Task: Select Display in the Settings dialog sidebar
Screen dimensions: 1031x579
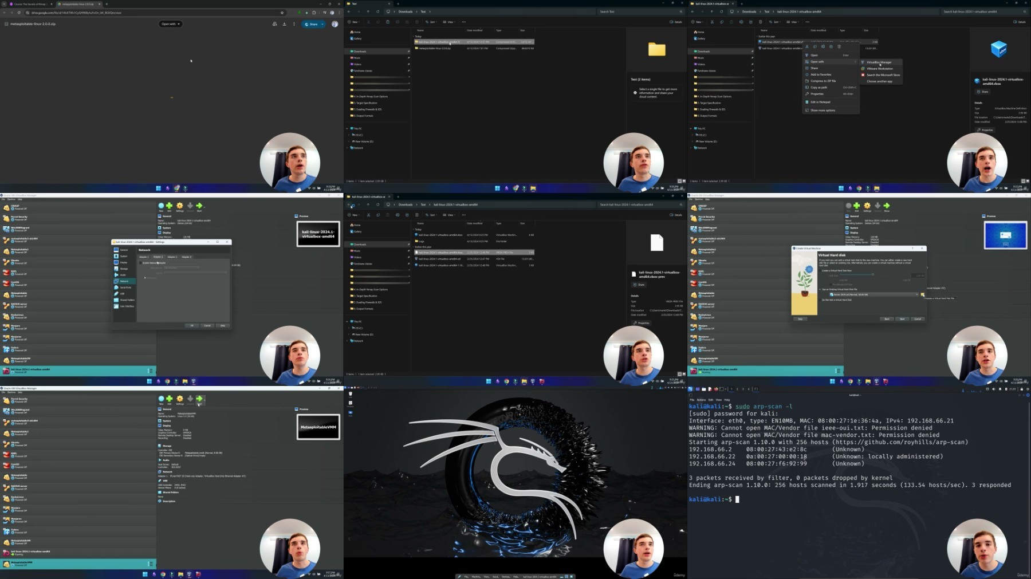Action: point(124,262)
